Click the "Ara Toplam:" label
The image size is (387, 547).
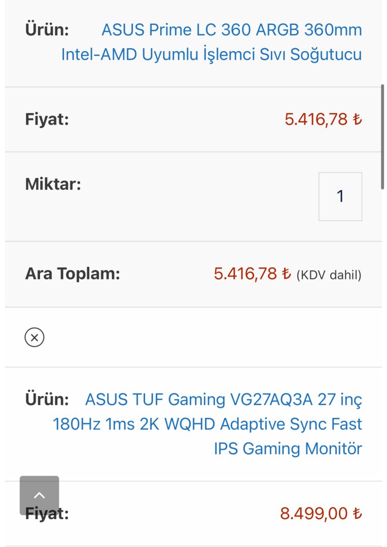72,274
